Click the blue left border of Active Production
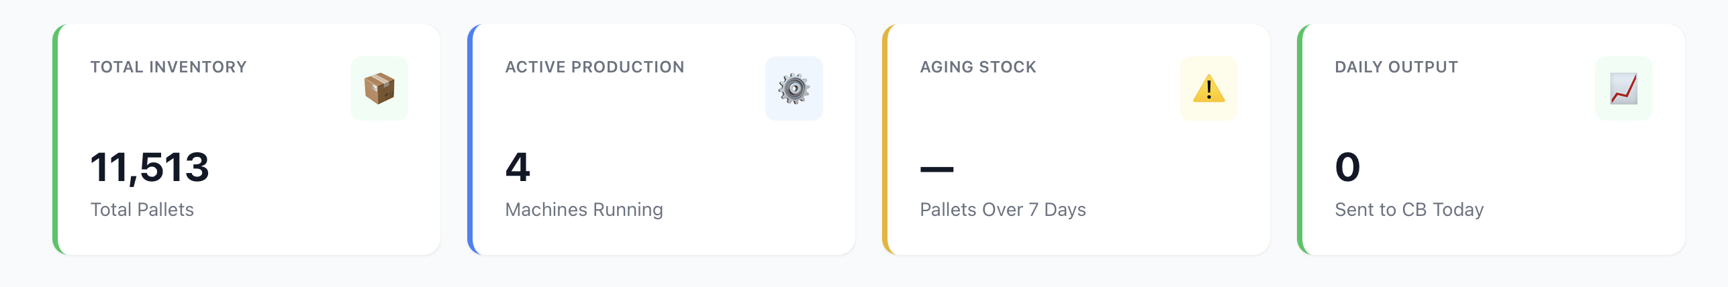1728x287 pixels. coord(470,139)
